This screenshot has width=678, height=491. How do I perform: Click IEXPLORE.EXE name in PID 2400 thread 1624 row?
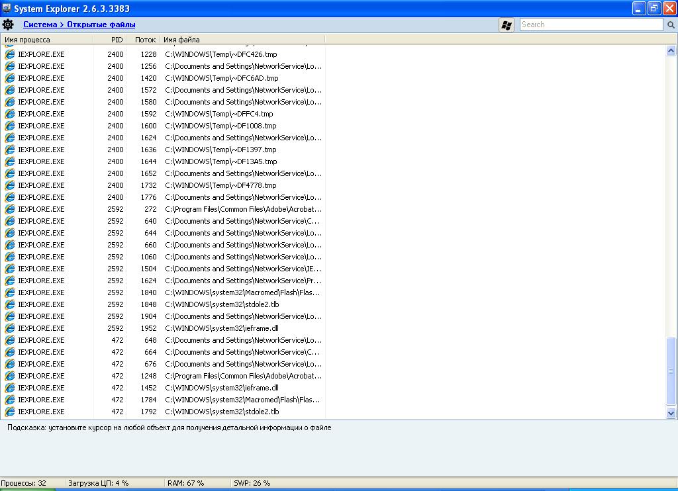point(41,138)
